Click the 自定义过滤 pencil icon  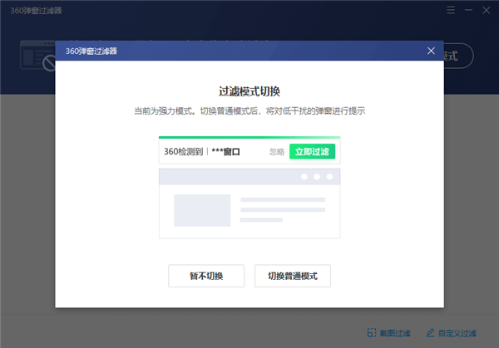430,333
